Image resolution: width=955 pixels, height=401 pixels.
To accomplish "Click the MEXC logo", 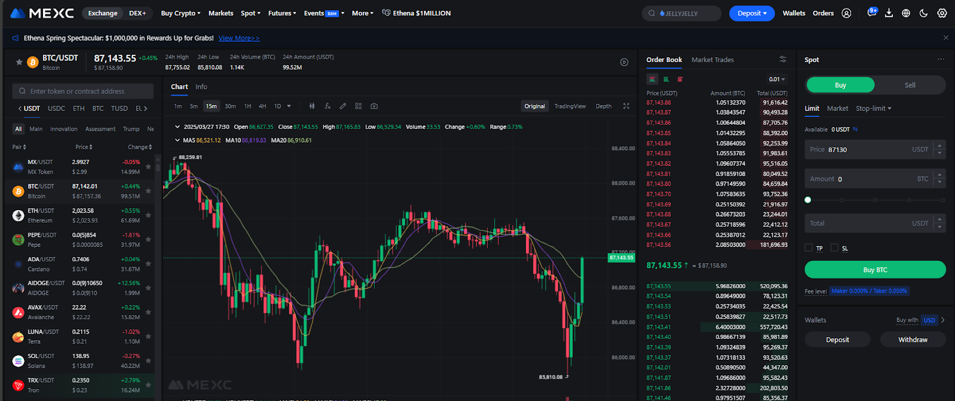I will tap(42, 13).
